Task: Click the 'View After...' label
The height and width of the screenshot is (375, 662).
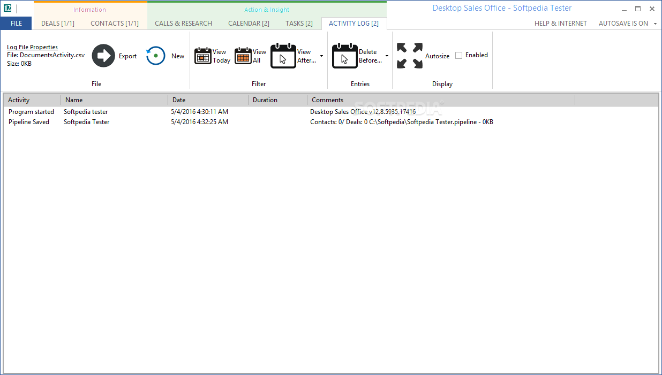Action: (307, 56)
